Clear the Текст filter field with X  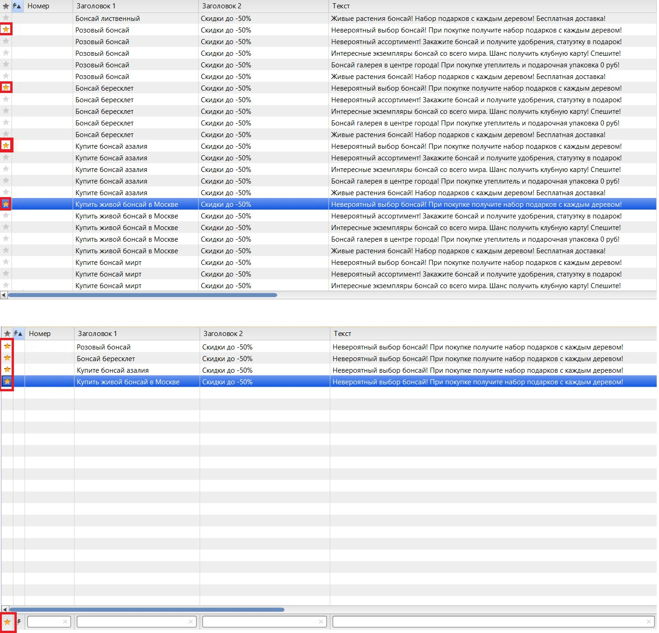tap(649, 622)
